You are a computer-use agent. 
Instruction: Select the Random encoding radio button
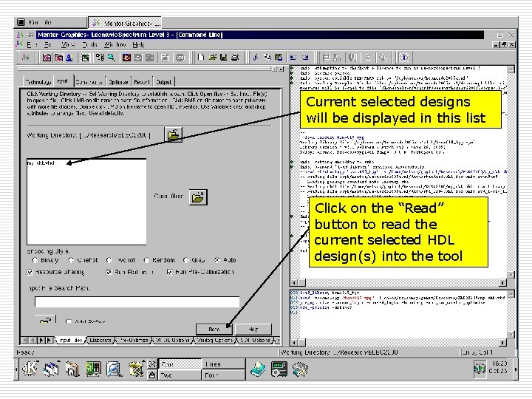pos(146,260)
